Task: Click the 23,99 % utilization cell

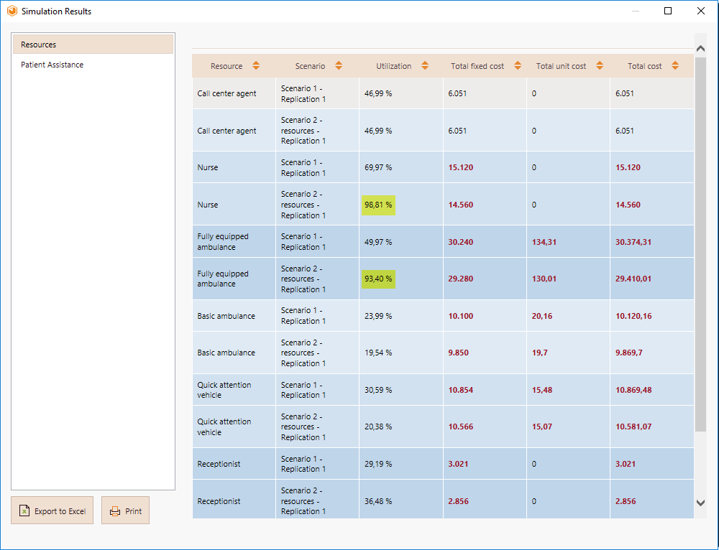Action: [x=378, y=316]
